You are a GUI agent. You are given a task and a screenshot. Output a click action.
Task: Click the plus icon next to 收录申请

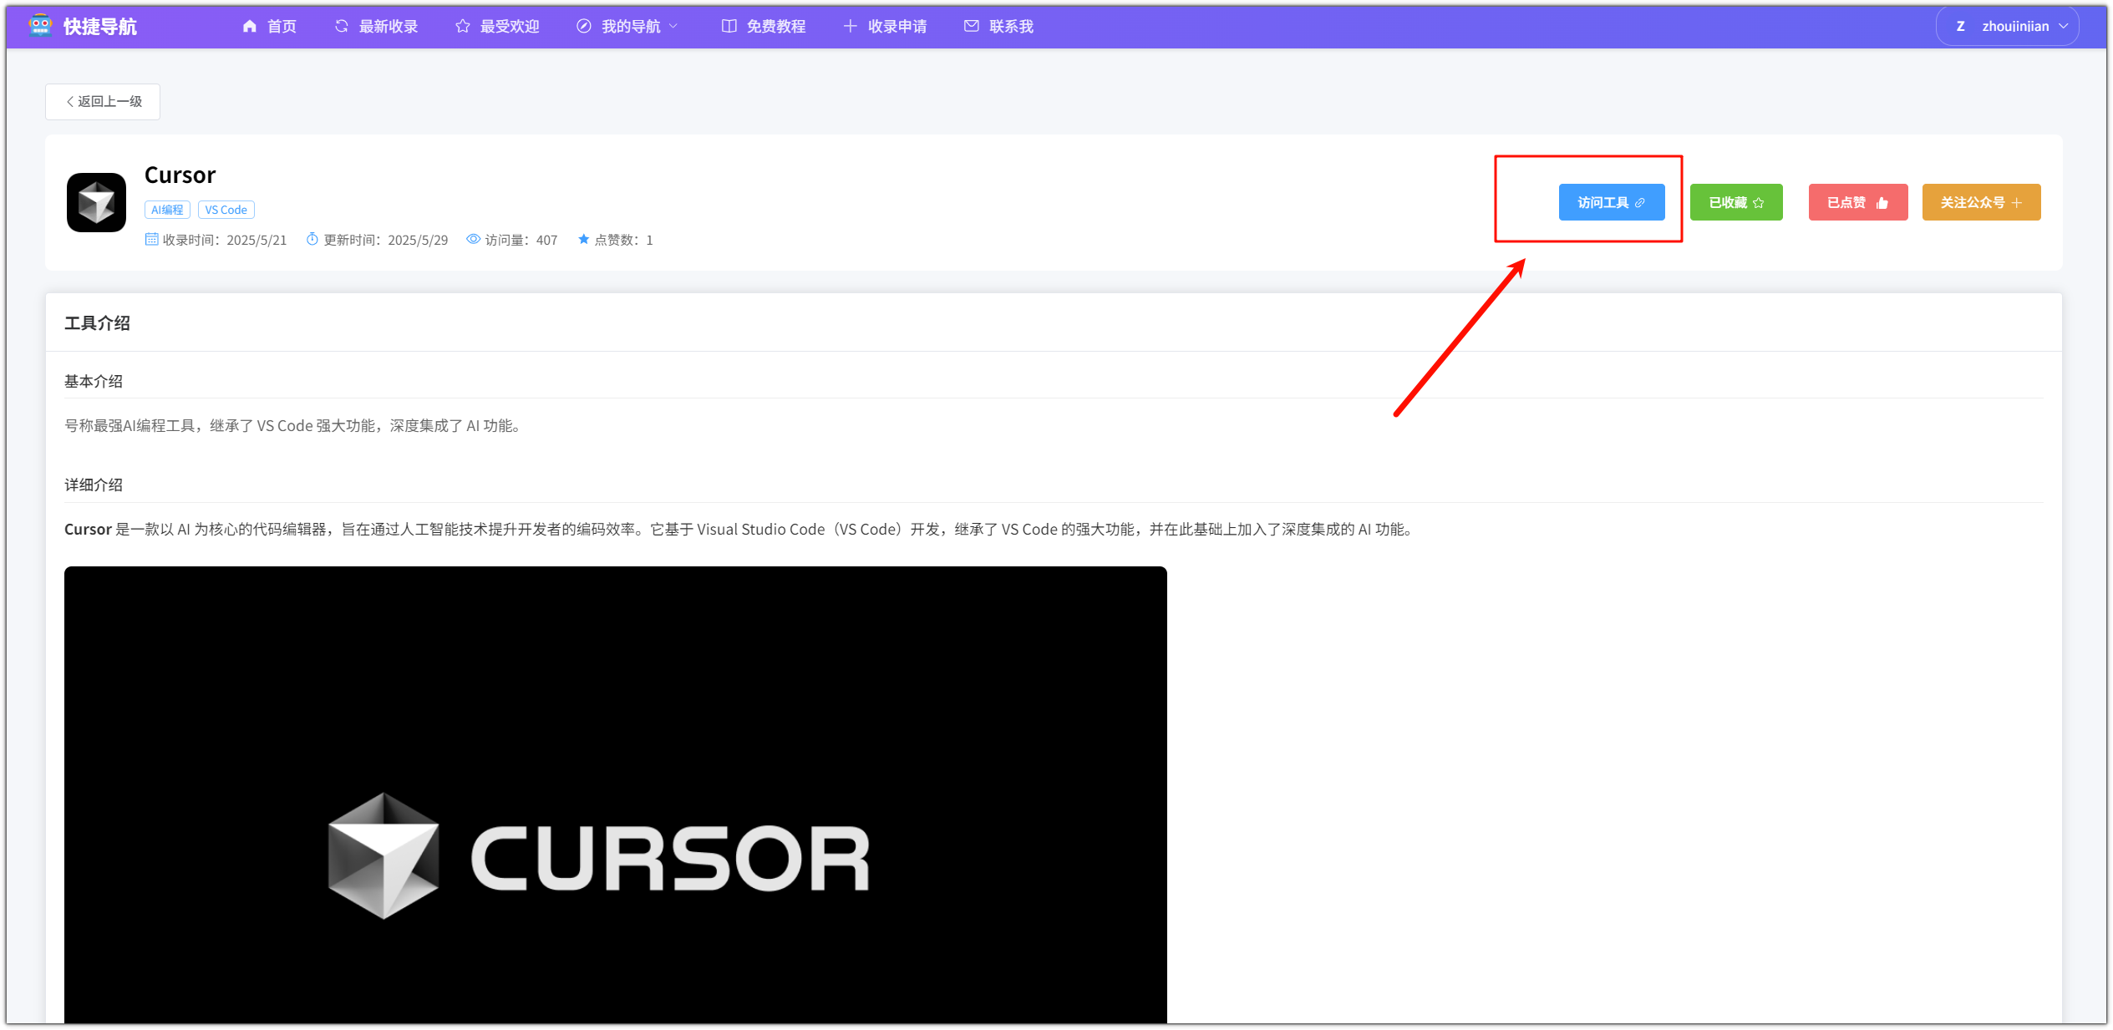[x=849, y=25]
